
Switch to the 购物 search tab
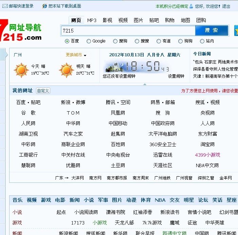click(x=170, y=20)
